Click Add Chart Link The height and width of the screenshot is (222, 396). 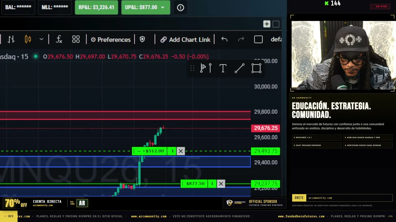(x=185, y=39)
